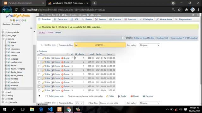Image resolution: width=202 pixels, height=113 pixels.
Task: Open top Sort by key dropdown
Action: coord(149,45)
